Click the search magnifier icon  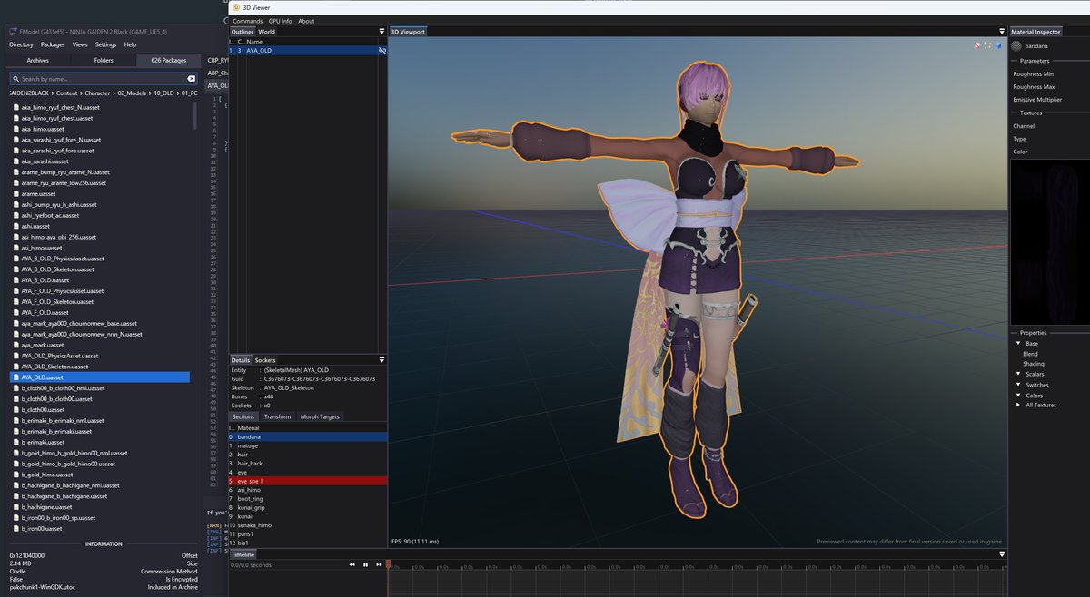pos(14,79)
